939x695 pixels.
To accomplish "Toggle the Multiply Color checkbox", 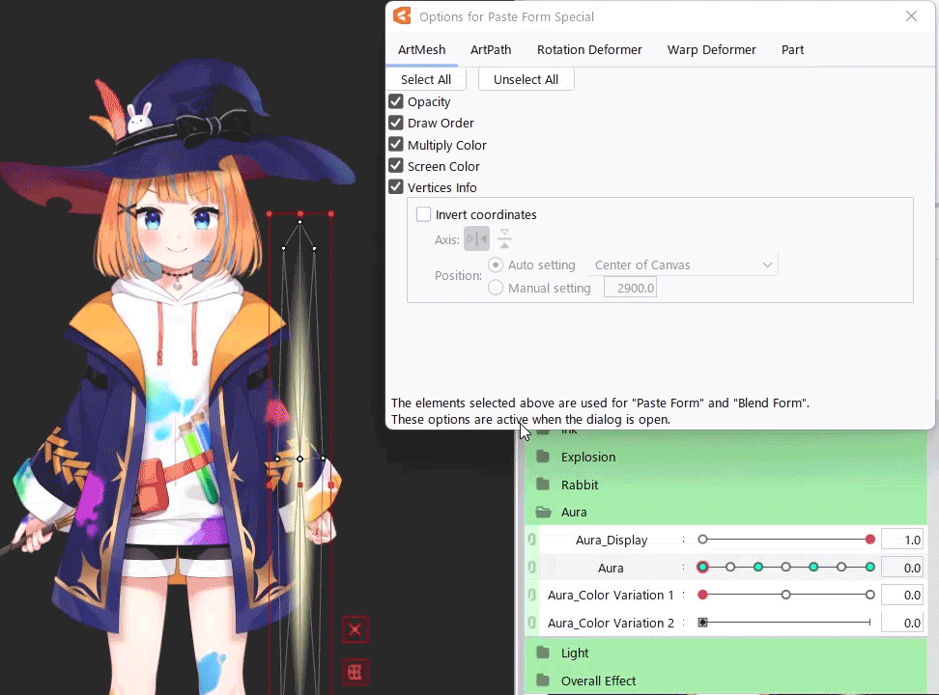I will point(396,145).
